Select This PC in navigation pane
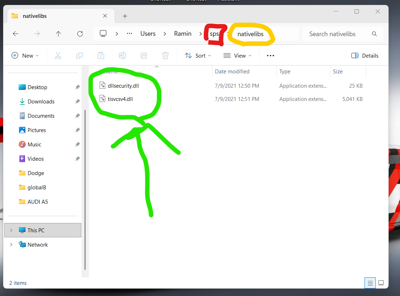This screenshot has width=400, height=296. [x=43, y=230]
